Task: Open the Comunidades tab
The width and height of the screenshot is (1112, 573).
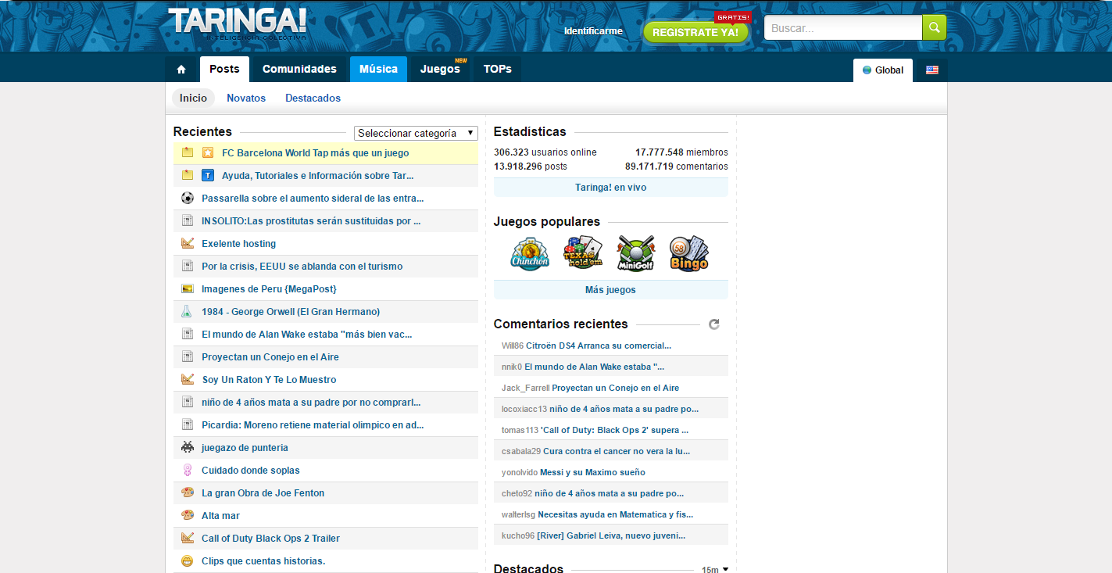Action: [299, 69]
